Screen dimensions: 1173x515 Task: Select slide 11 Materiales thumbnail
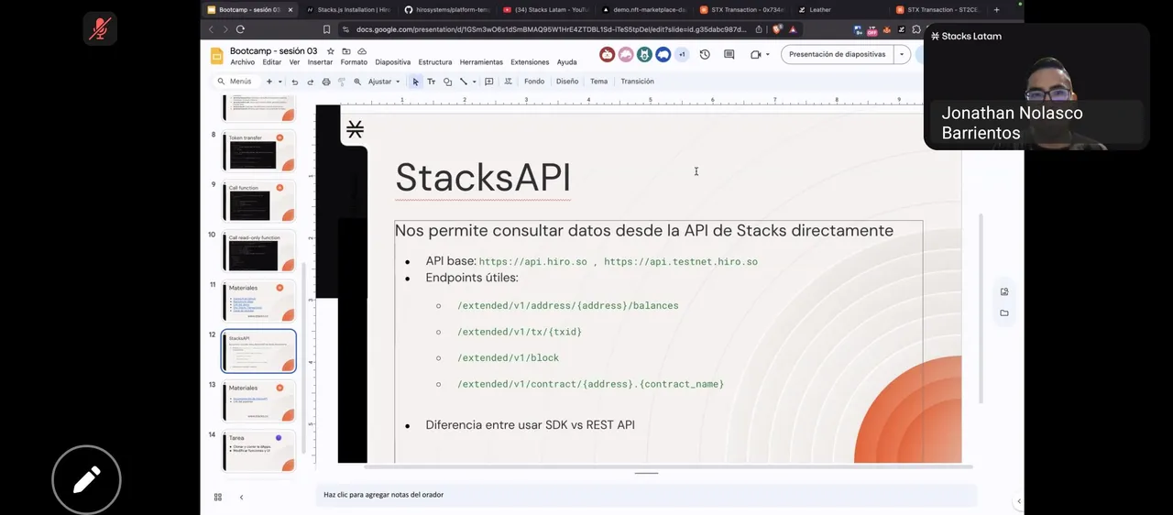[x=258, y=301]
